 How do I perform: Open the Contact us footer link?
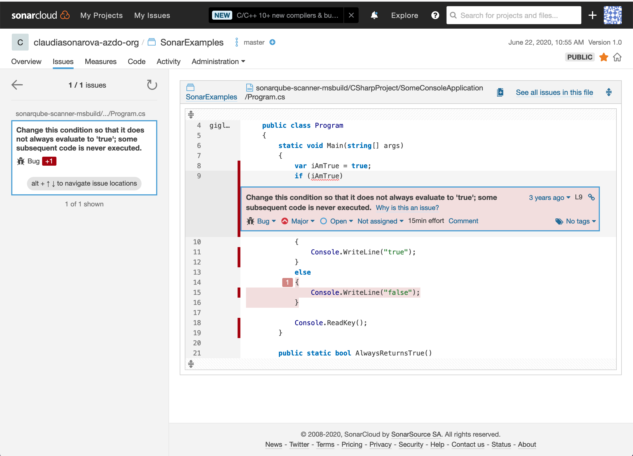(x=468, y=444)
